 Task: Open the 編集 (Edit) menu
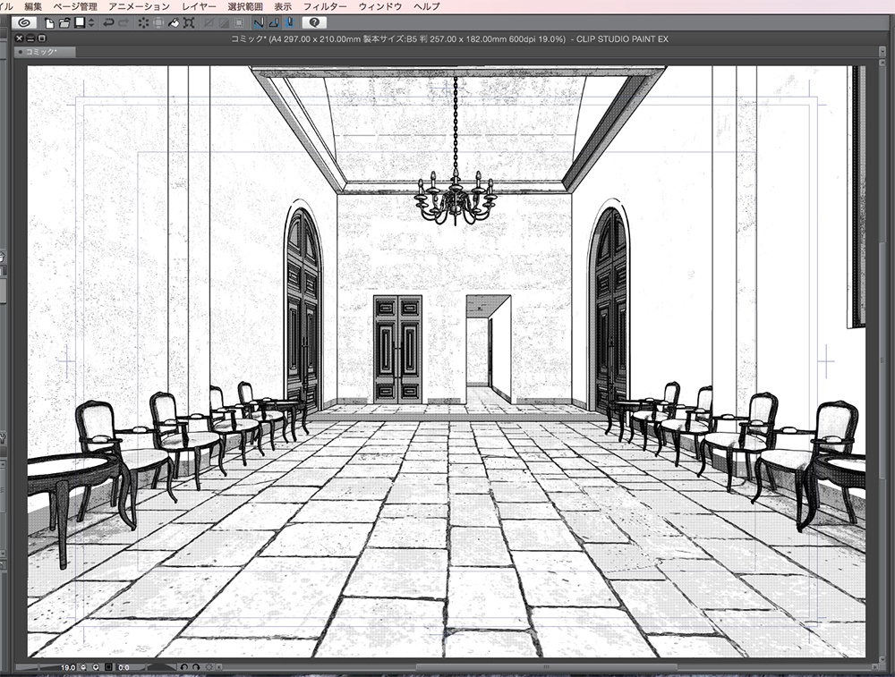tap(33, 6)
